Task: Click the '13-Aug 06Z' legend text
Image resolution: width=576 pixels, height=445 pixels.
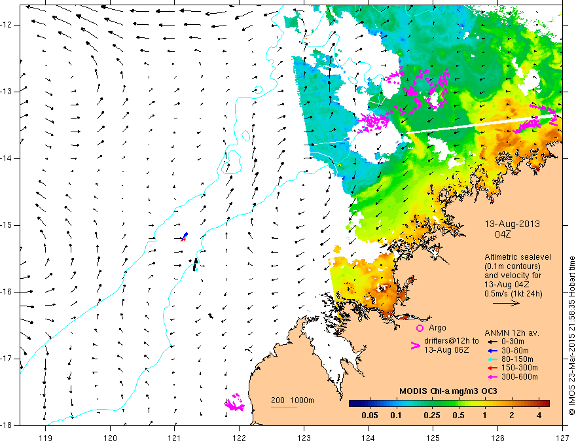Action: [446, 350]
